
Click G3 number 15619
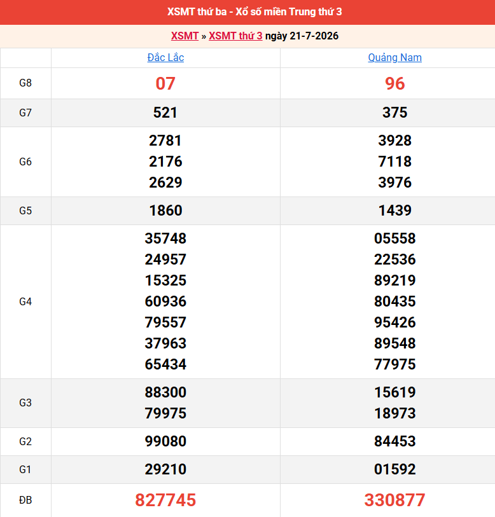(x=394, y=392)
